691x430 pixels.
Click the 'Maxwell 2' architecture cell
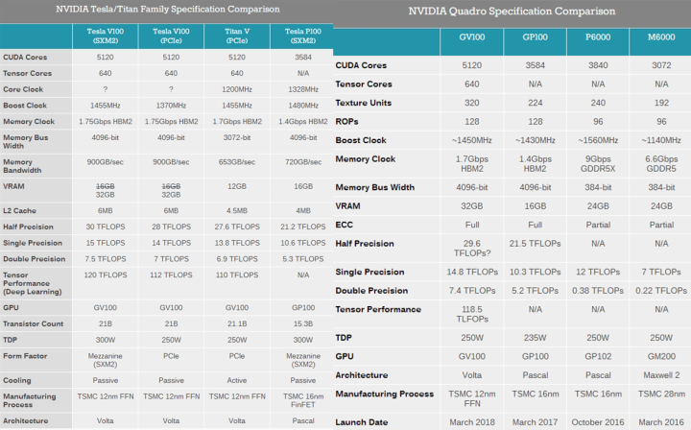point(661,375)
